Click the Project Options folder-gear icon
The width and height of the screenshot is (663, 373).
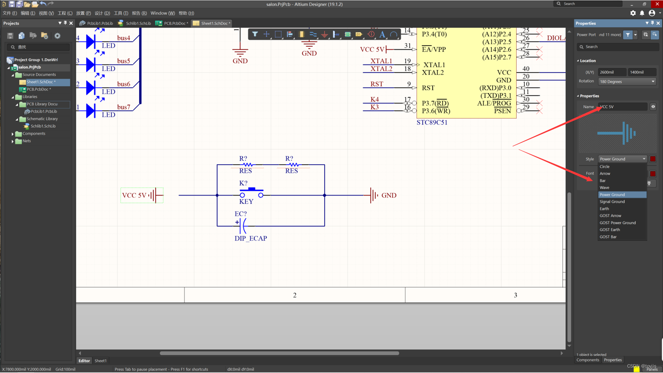coord(44,36)
